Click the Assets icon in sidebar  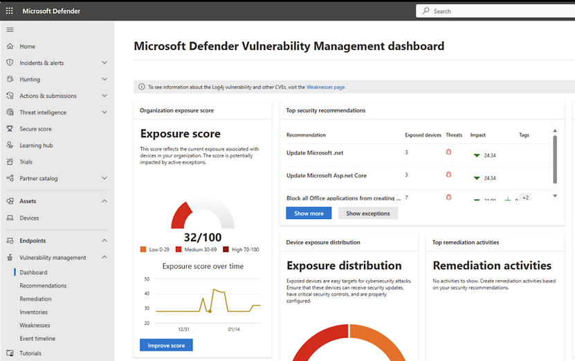click(x=10, y=201)
